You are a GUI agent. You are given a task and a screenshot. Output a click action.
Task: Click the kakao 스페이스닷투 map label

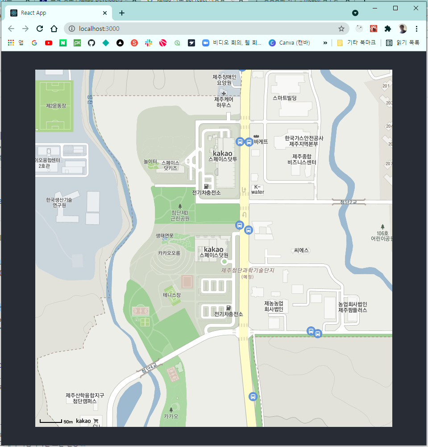[x=223, y=156]
